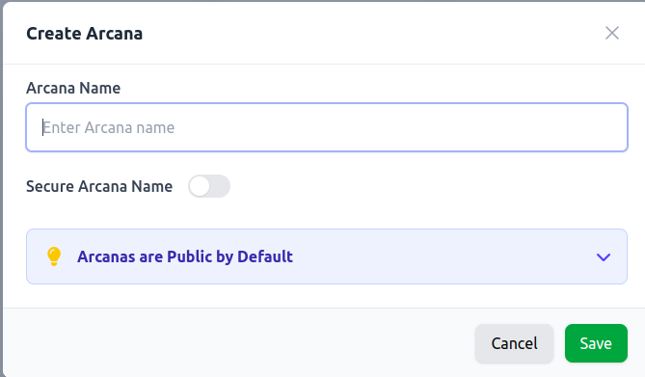Click the gray track of the secure name switch
This screenshot has height=377, width=645.
pyautogui.click(x=220, y=186)
